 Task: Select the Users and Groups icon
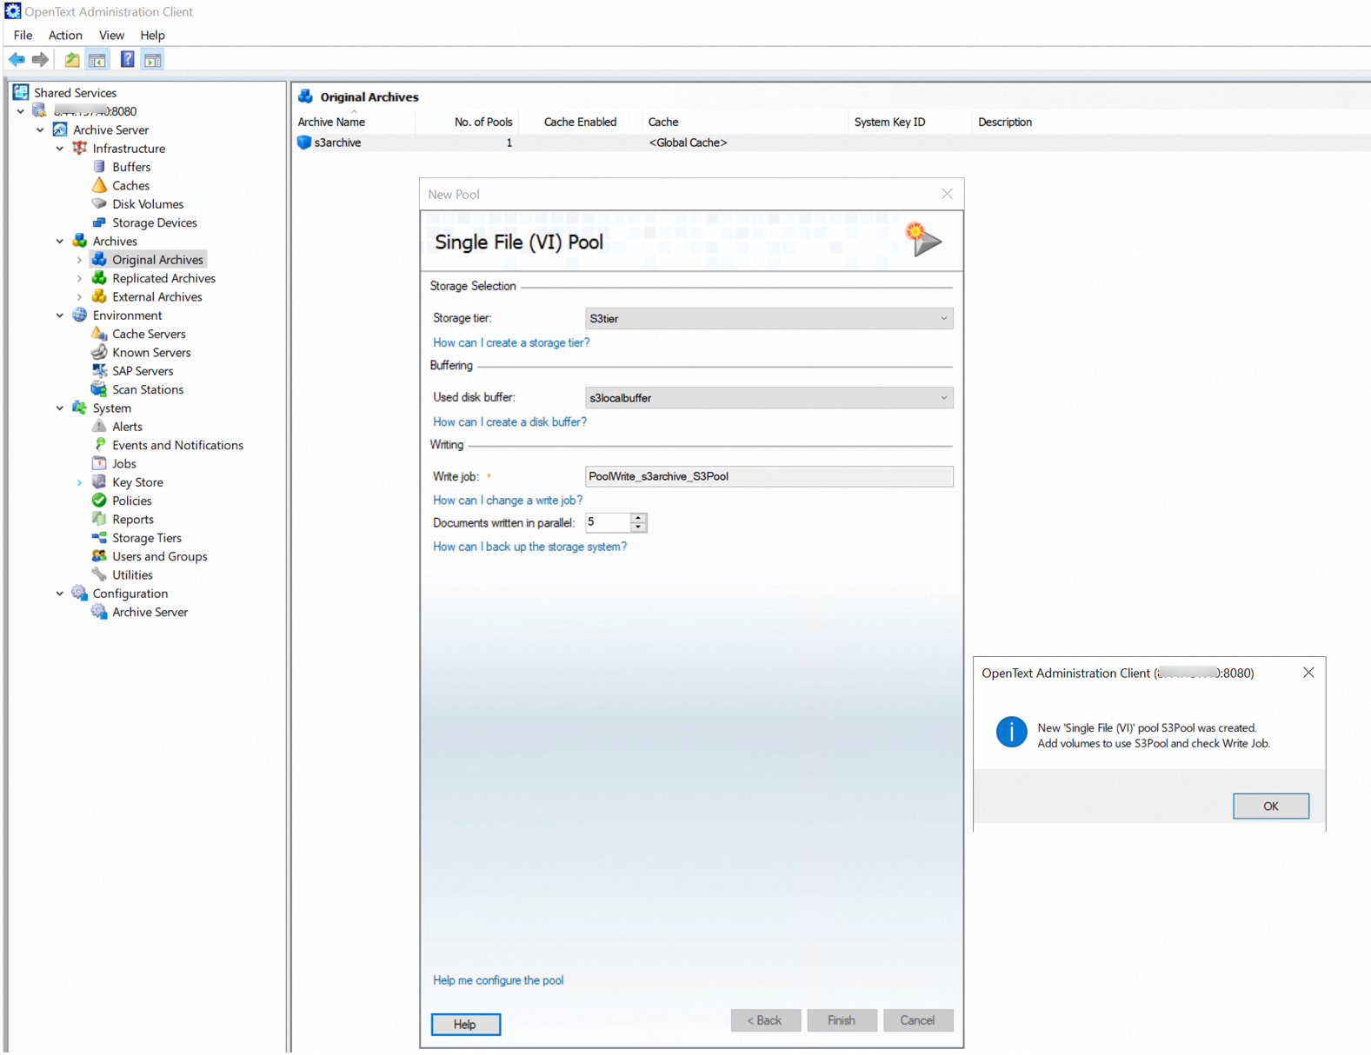click(x=99, y=556)
